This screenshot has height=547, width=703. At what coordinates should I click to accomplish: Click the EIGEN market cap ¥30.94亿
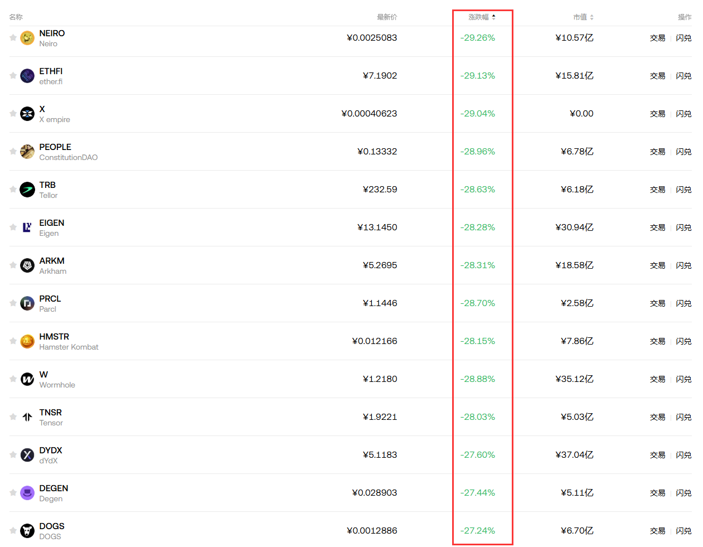coord(574,227)
